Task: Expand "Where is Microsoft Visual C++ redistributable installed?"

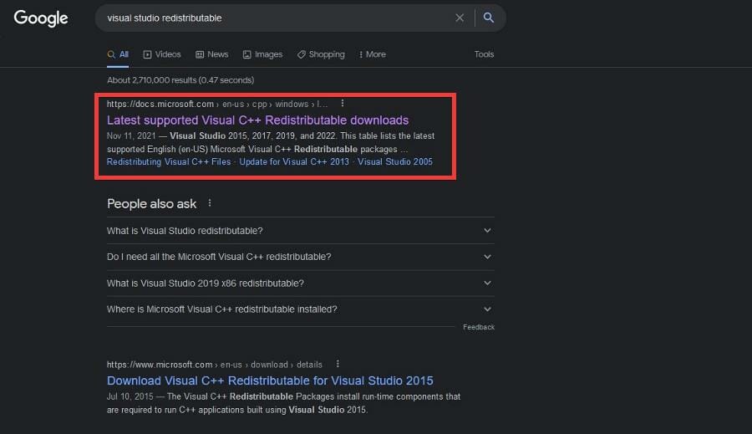Action: click(488, 309)
